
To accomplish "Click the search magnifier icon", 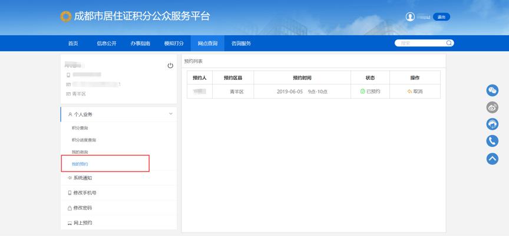I will tap(449, 43).
